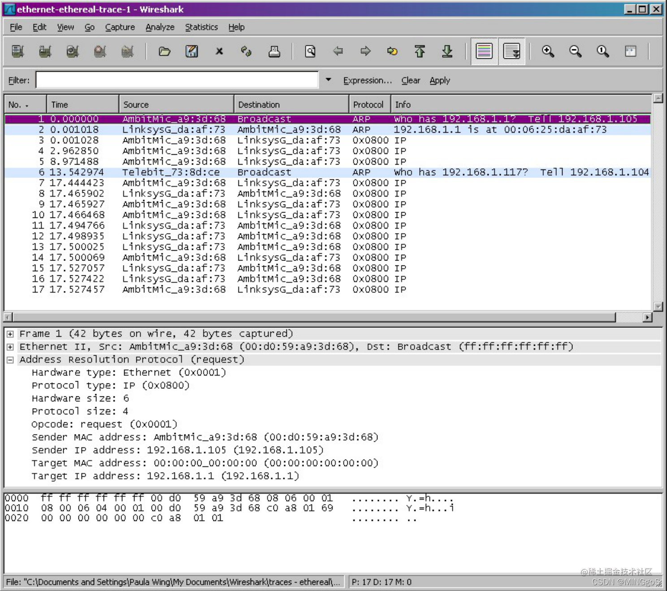This screenshot has height=591, width=667.
Task: Open the capture interfaces list
Action: (18, 51)
